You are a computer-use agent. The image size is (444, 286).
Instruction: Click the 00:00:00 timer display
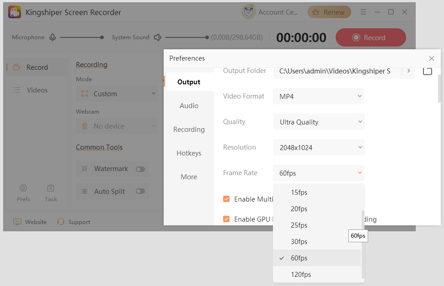[301, 37]
